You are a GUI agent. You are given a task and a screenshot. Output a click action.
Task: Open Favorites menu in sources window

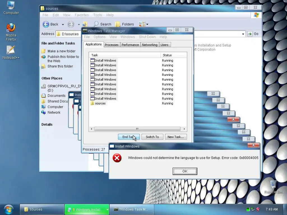pos(82,15)
